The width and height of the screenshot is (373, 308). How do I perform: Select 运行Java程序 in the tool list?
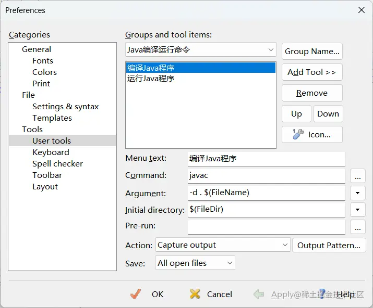pyautogui.click(x=200, y=79)
